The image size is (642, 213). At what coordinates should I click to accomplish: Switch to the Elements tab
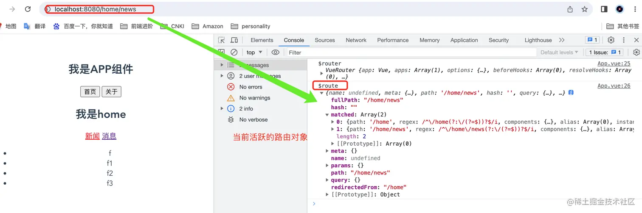click(262, 40)
